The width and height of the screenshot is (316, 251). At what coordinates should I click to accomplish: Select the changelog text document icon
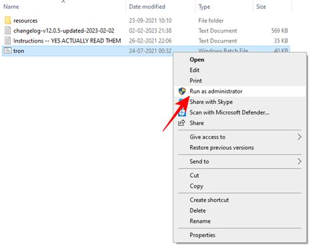[x=7, y=31]
